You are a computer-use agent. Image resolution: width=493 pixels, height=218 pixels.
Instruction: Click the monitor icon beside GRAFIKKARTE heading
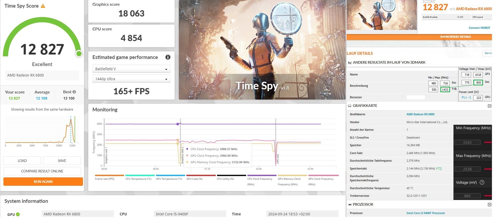350,106
